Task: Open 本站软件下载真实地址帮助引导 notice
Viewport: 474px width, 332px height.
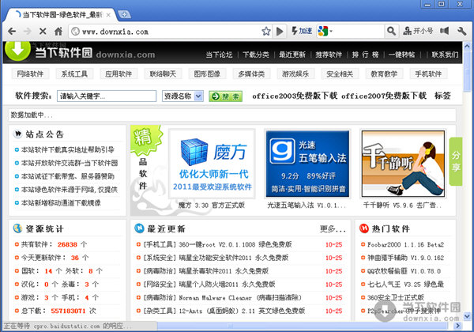Action: point(68,149)
